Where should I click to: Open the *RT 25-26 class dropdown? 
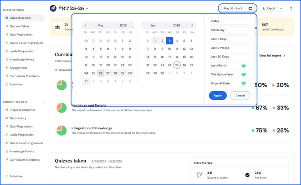pos(87,9)
